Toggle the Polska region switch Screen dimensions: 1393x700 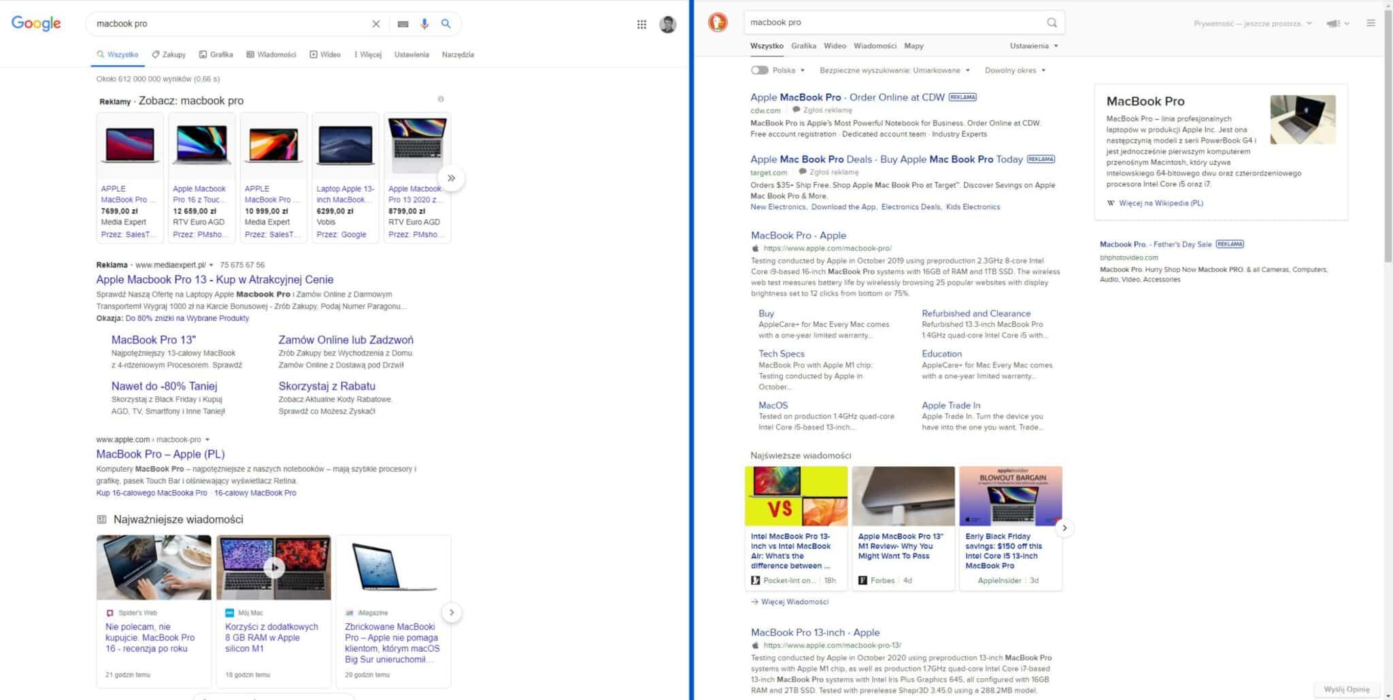(759, 70)
